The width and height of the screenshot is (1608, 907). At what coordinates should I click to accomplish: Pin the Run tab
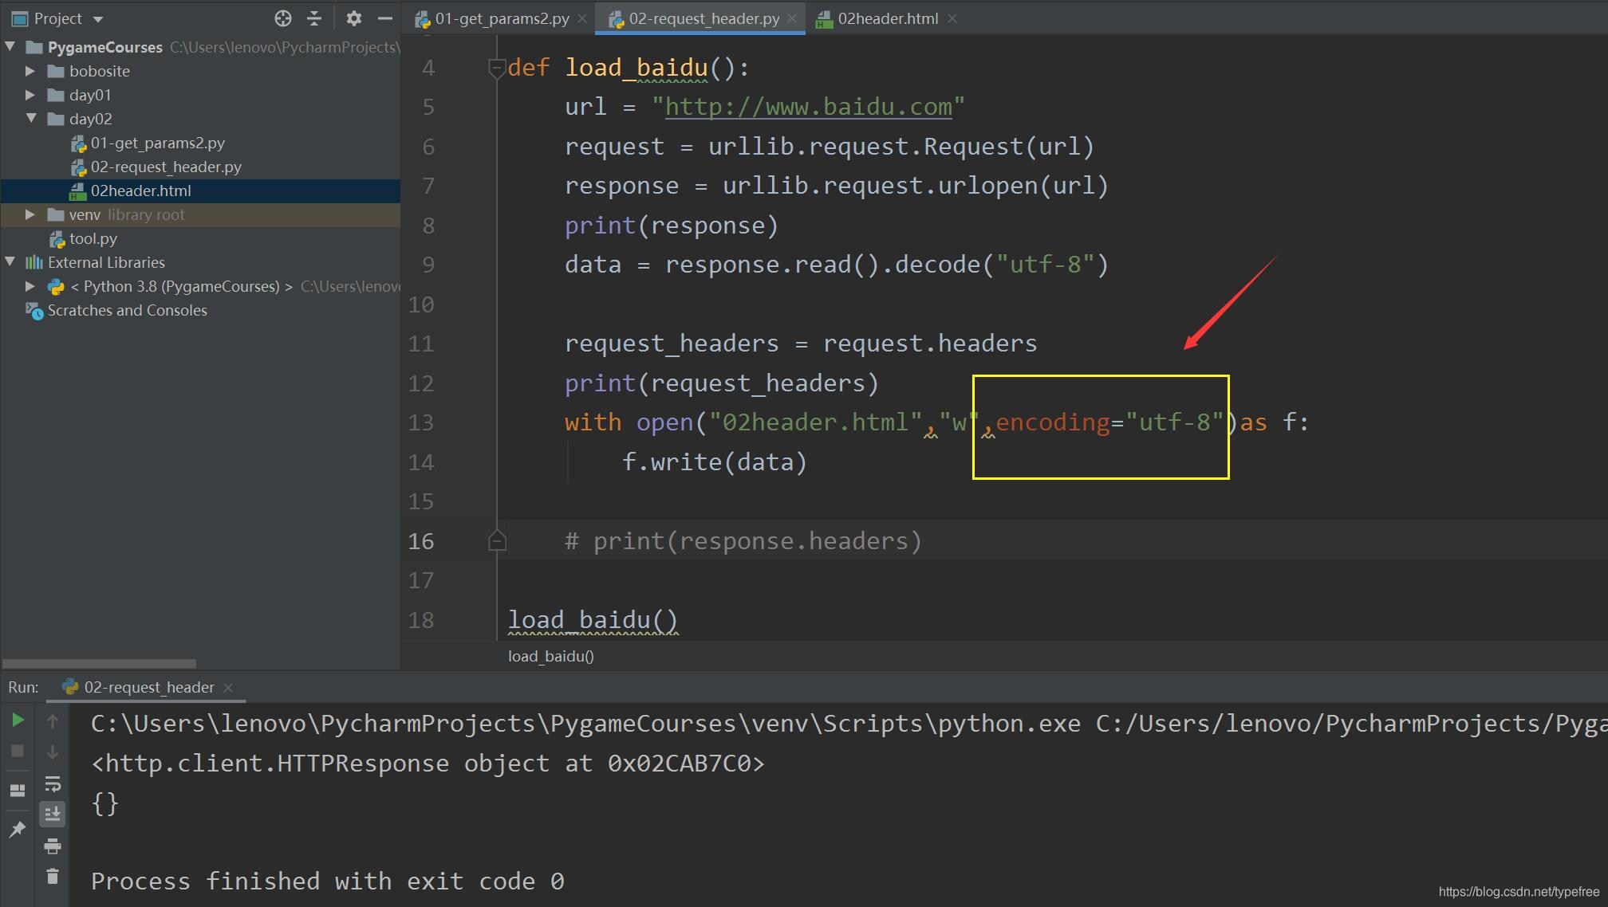(x=18, y=830)
